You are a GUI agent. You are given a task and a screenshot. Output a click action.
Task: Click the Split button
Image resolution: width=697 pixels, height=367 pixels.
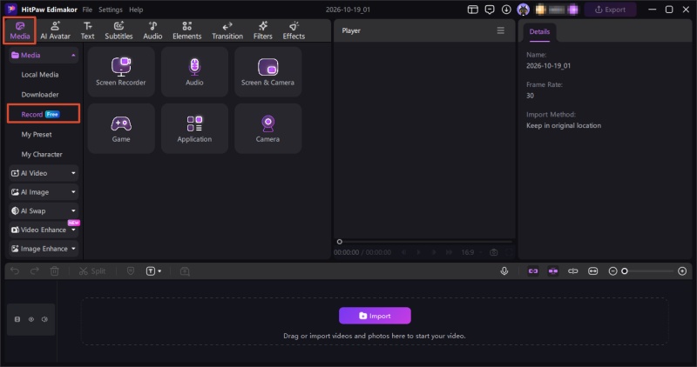pos(92,270)
